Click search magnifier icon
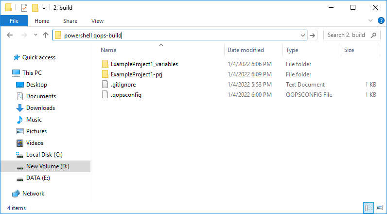 click(x=374, y=35)
